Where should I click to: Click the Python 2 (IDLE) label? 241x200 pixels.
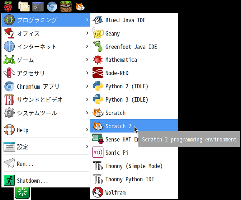[127, 86]
